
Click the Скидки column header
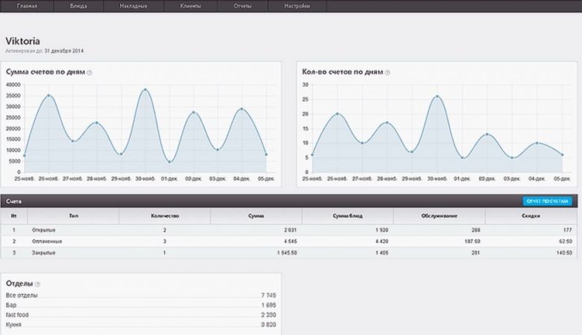pyautogui.click(x=531, y=216)
